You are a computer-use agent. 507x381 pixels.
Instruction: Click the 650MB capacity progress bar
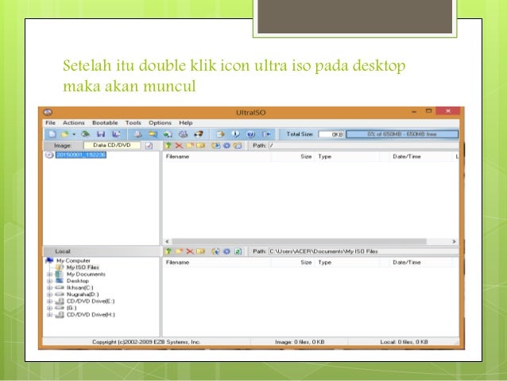402,134
